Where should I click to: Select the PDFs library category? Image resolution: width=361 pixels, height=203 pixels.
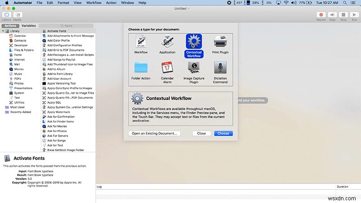click(18, 78)
